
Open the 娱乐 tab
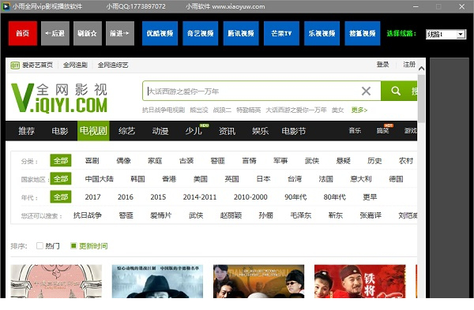click(x=261, y=131)
